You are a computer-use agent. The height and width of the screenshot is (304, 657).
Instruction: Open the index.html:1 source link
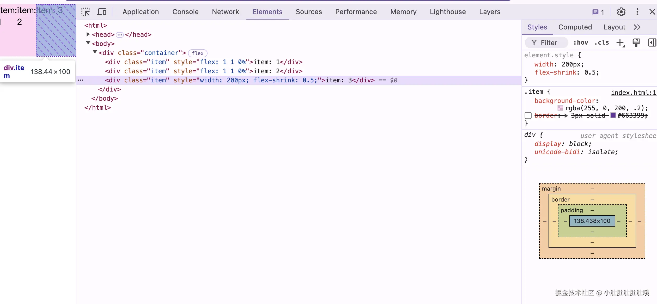(633, 93)
